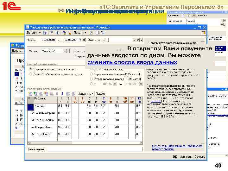Click the help question-mark icon in timesheet toolbar
Viewport: 228px width, 171px height.
coord(91,33)
